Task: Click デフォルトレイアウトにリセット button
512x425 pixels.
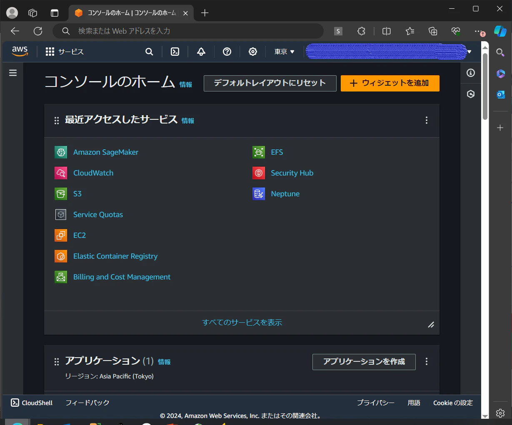Action: [270, 83]
